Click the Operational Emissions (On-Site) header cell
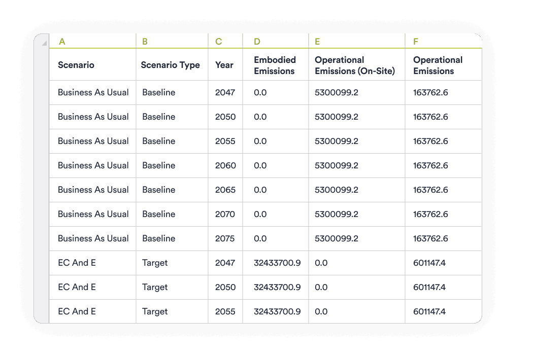535x356 pixels. click(x=356, y=65)
